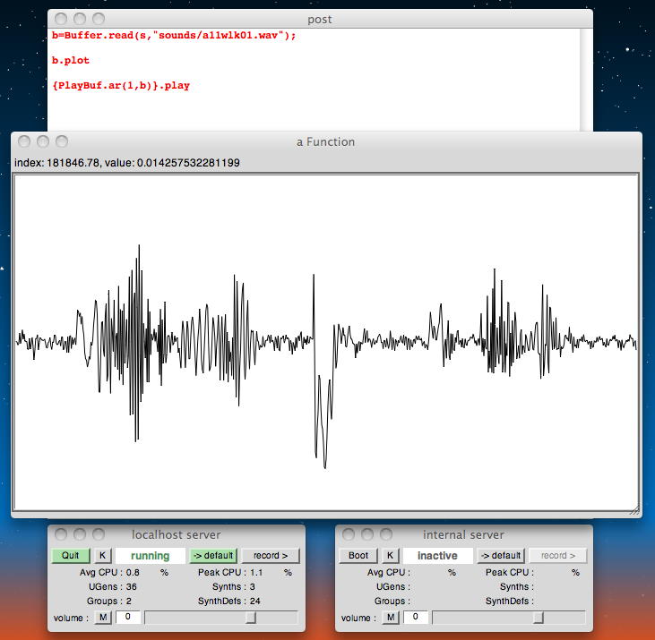Click the disabled record button on internal server
The image size is (655, 640).
[x=558, y=555]
